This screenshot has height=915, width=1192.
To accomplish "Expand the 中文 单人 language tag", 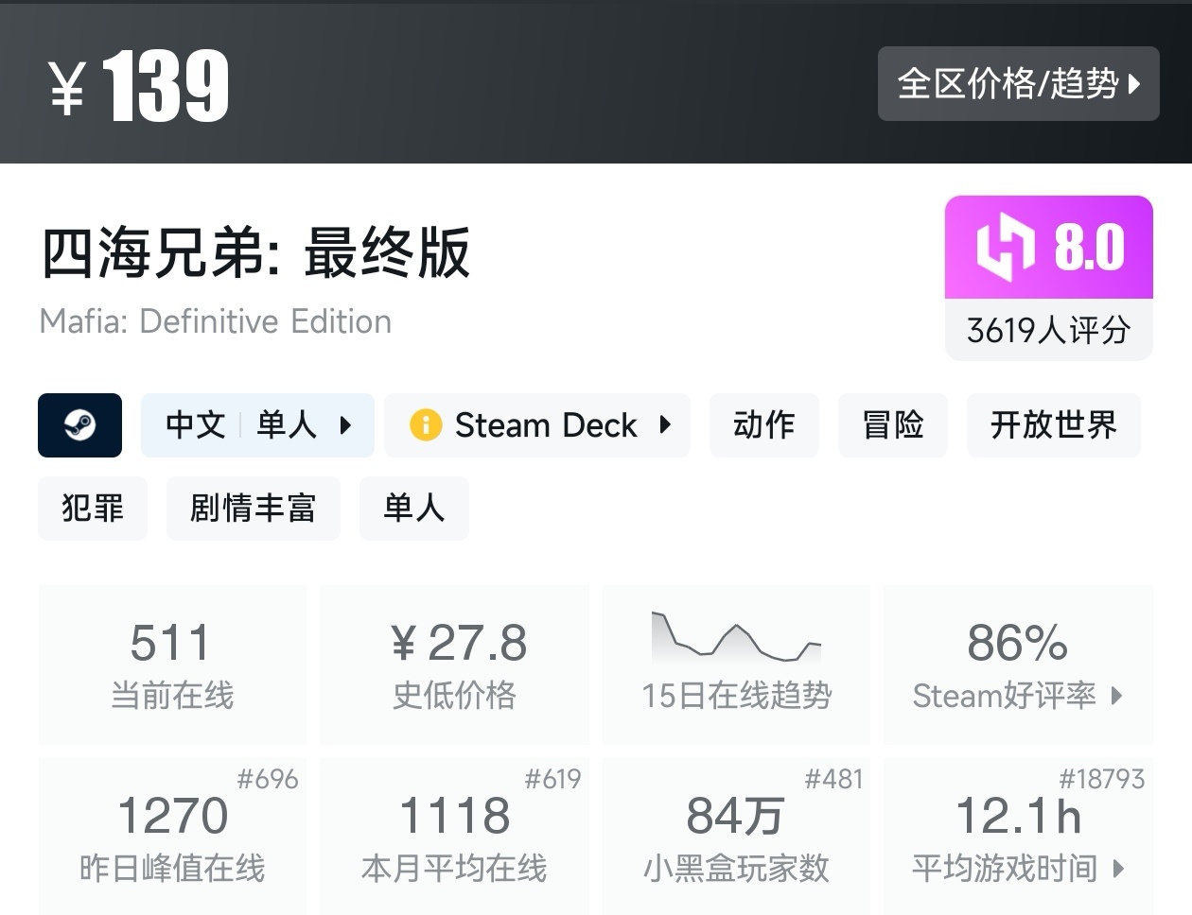I will click(257, 425).
